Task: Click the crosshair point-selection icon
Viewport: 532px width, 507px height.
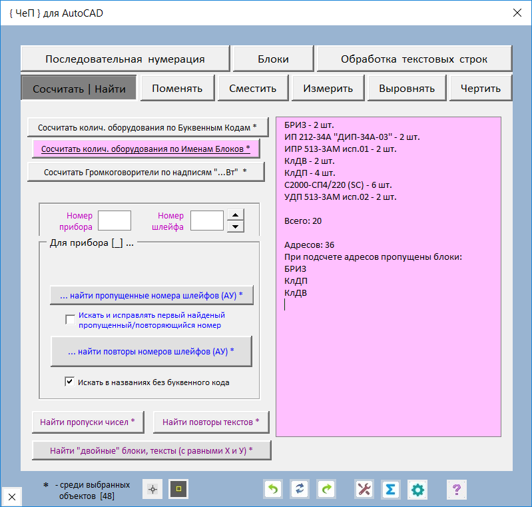Action: click(152, 490)
